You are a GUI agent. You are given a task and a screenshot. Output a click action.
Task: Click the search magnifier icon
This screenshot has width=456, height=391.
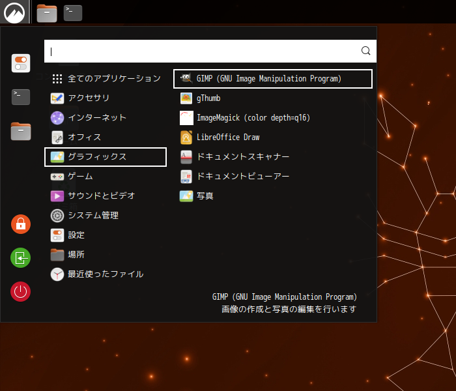point(365,51)
